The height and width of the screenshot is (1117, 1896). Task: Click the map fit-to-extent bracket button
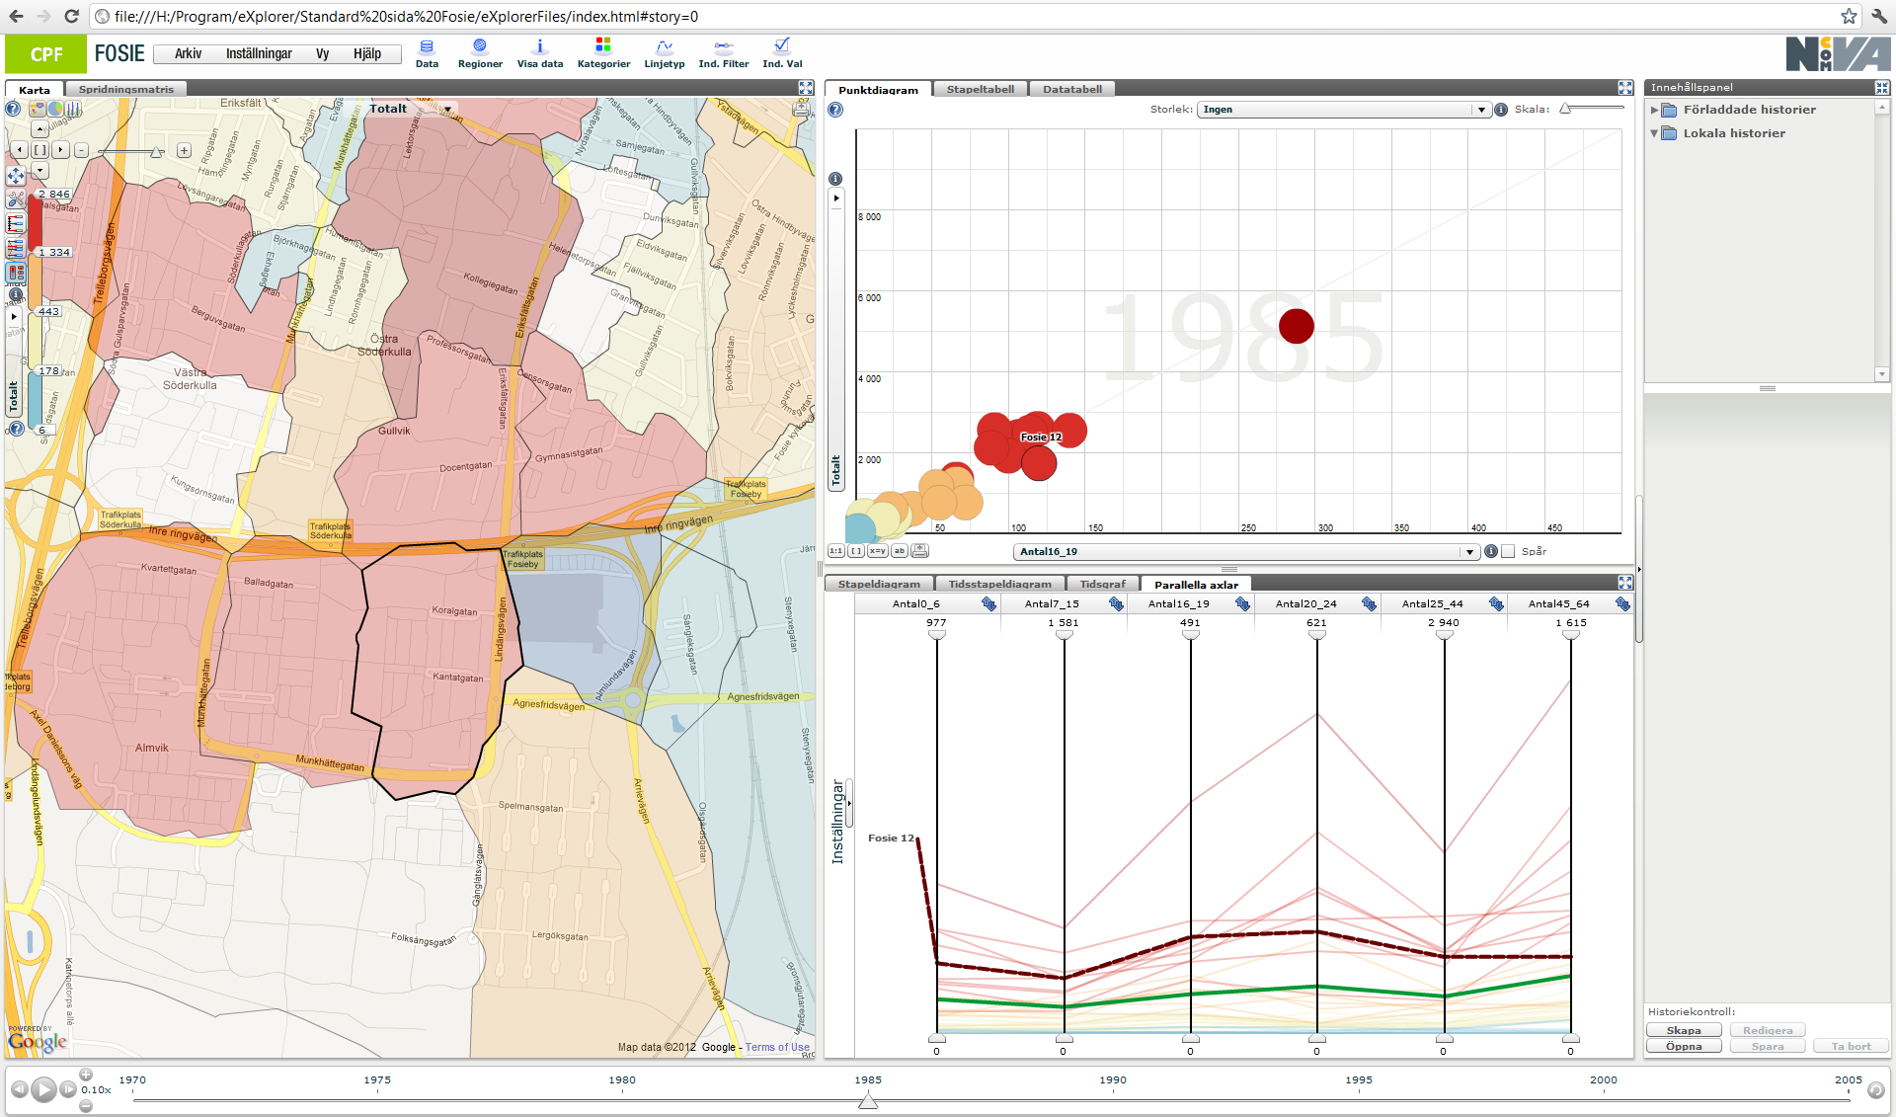pos(39,150)
